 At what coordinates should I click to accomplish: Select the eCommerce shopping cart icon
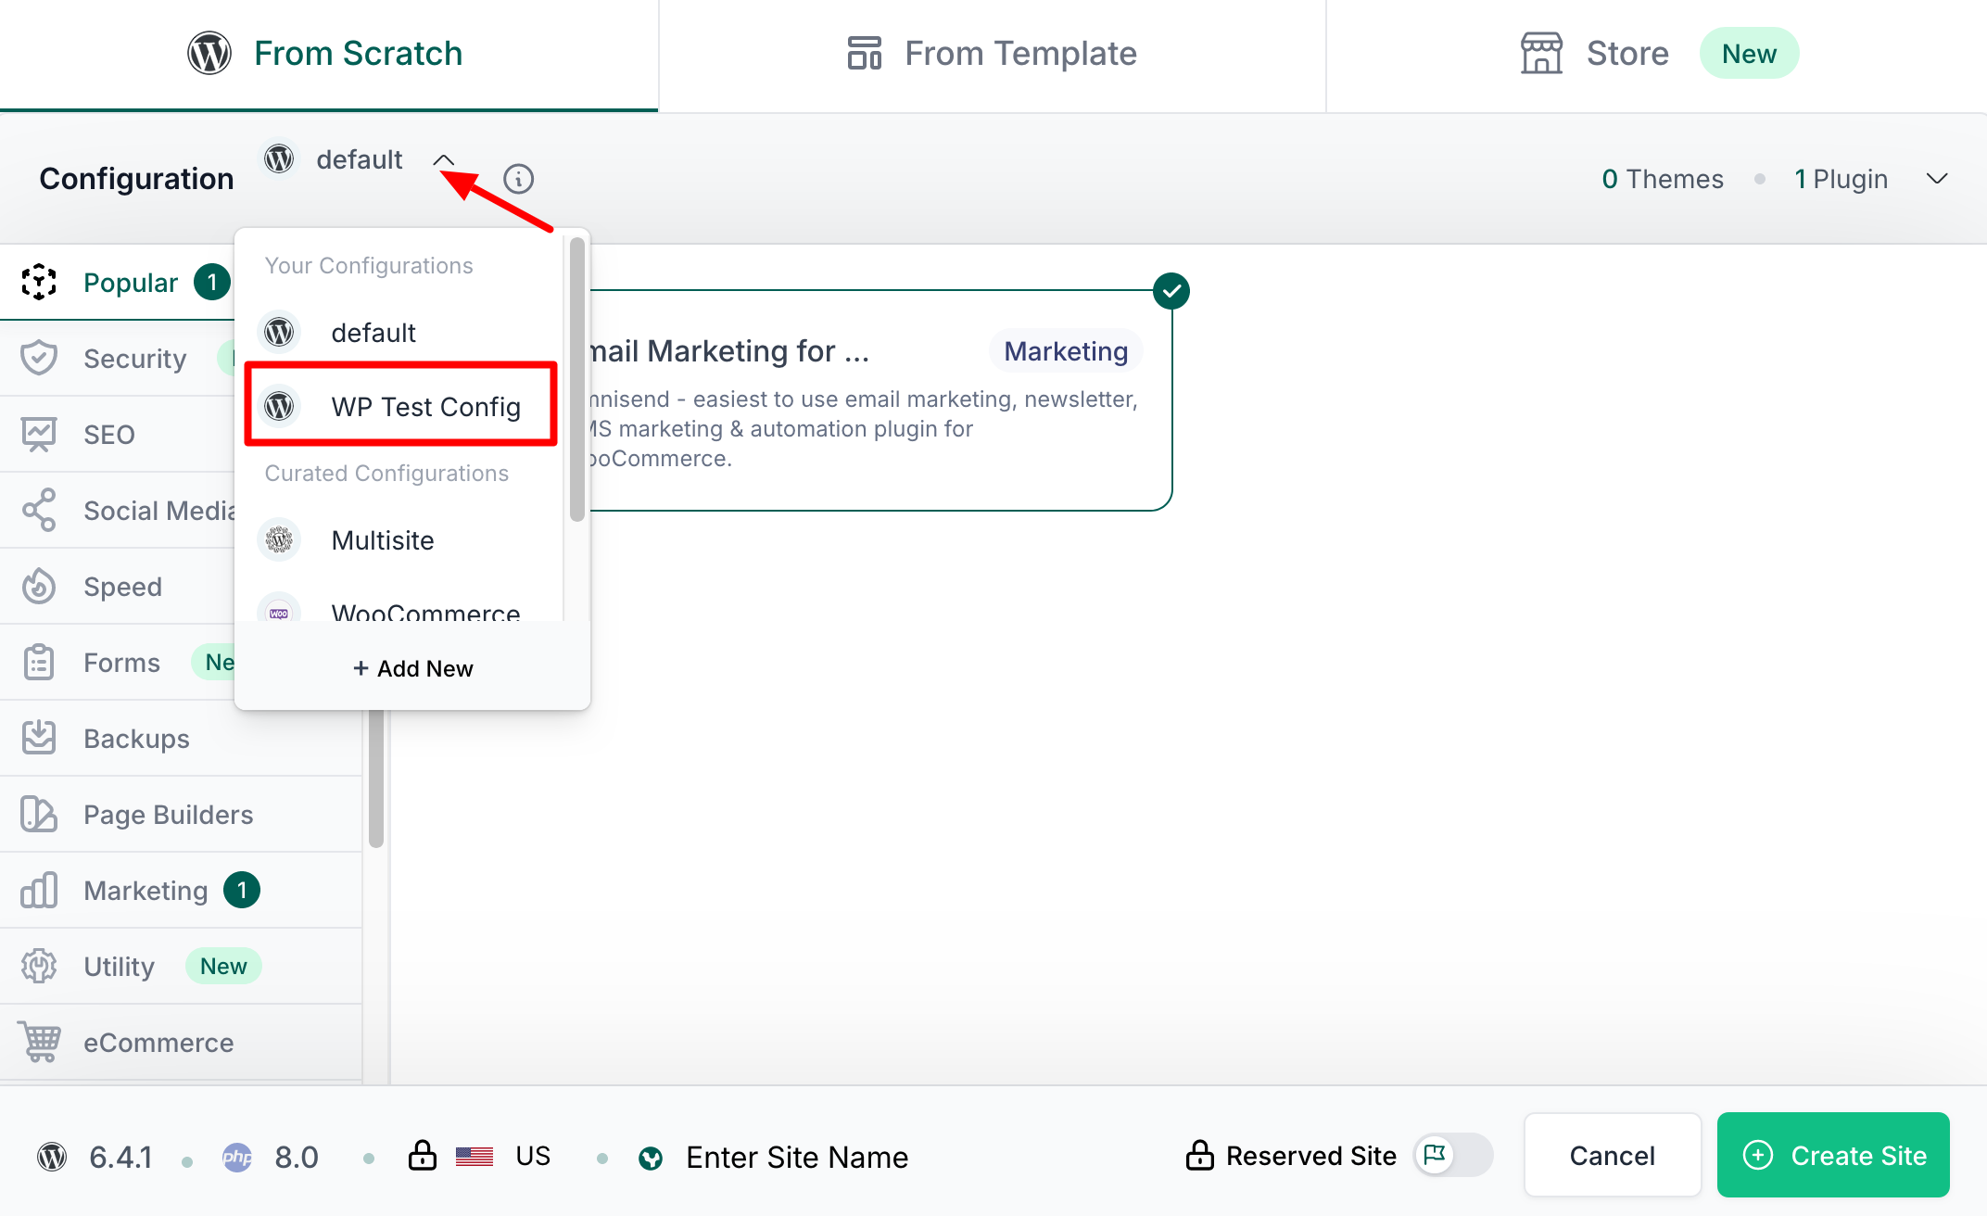(x=39, y=1042)
